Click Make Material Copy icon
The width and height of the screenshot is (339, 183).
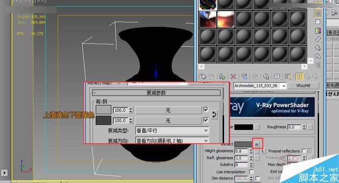pos(244,77)
